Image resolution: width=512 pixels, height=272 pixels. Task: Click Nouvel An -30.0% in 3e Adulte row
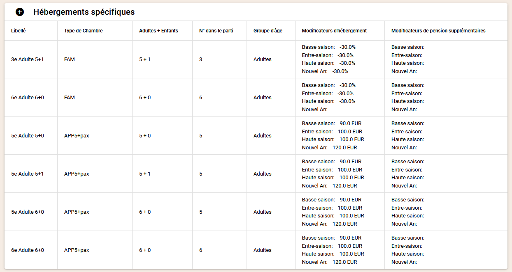click(x=325, y=71)
